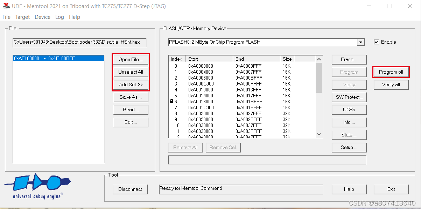Click end address 0xA001BFFF cell

[x=248, y=102]
